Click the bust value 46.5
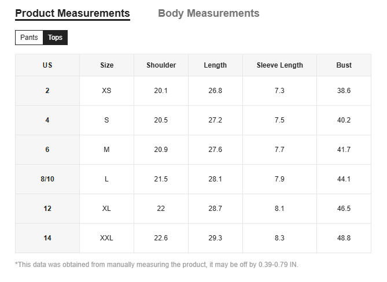Viewport: 387px width, 282px height. point(344,209)
